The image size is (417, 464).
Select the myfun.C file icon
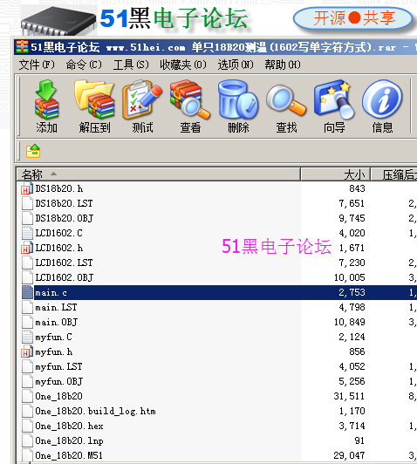pyautogui.click(x=27, y=337)
